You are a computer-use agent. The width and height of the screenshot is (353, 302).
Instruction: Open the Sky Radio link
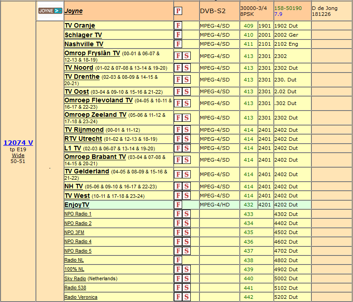75,278
